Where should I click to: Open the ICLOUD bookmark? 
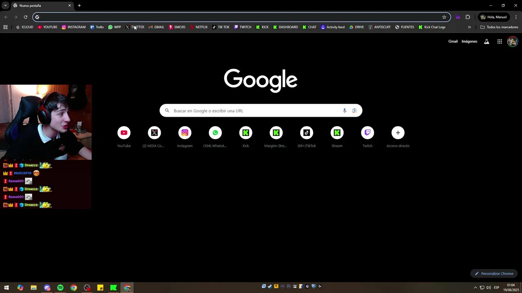(24, 27)
